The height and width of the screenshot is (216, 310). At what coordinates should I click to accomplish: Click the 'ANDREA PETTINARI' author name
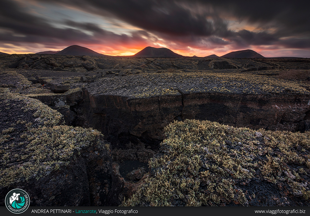(51, 211)
